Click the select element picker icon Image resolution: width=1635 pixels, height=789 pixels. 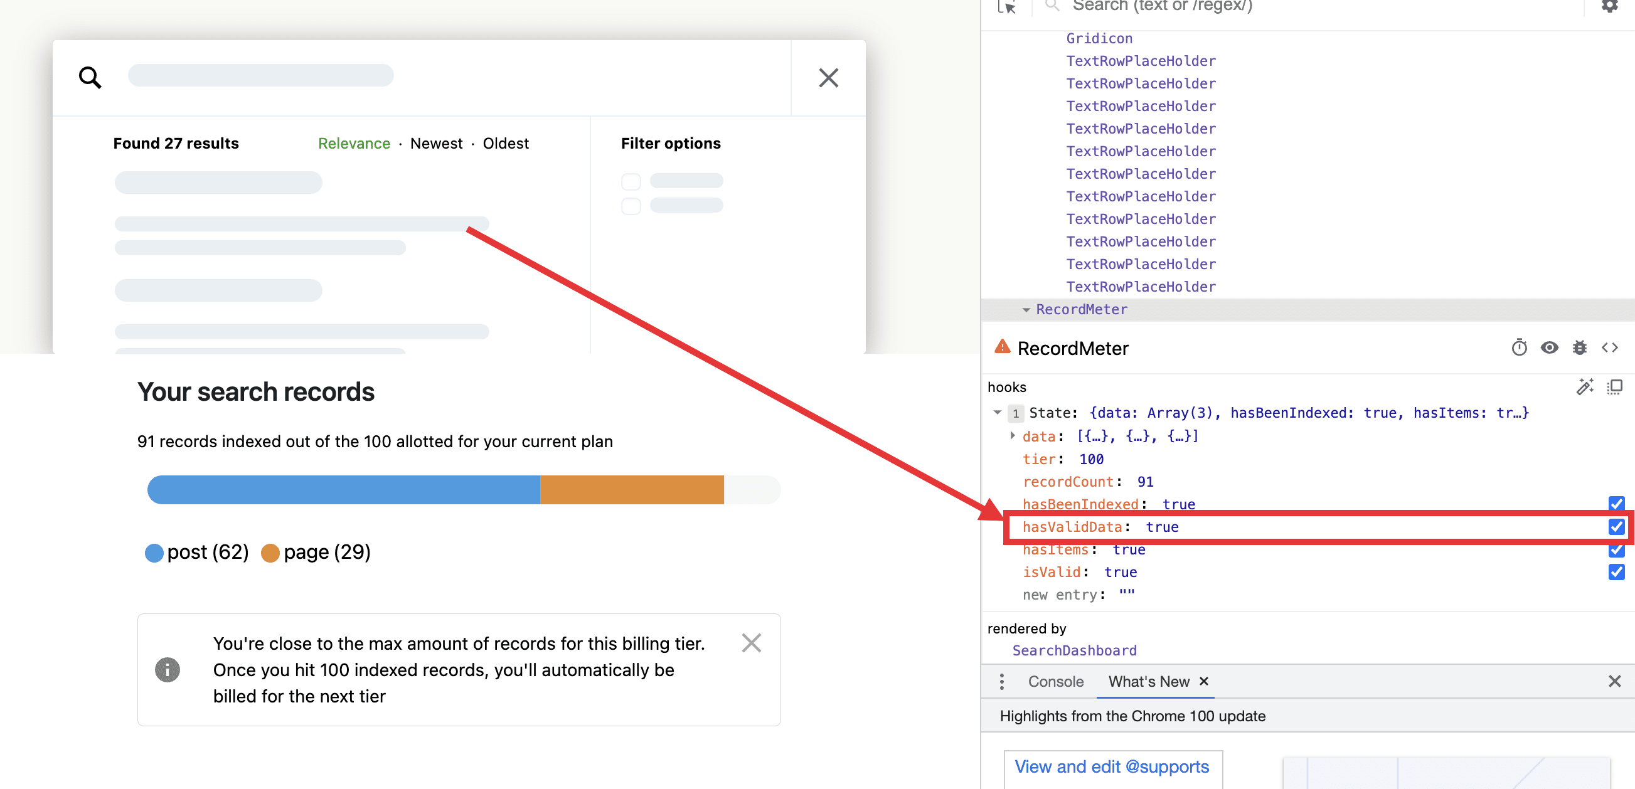click(1006, 8)
